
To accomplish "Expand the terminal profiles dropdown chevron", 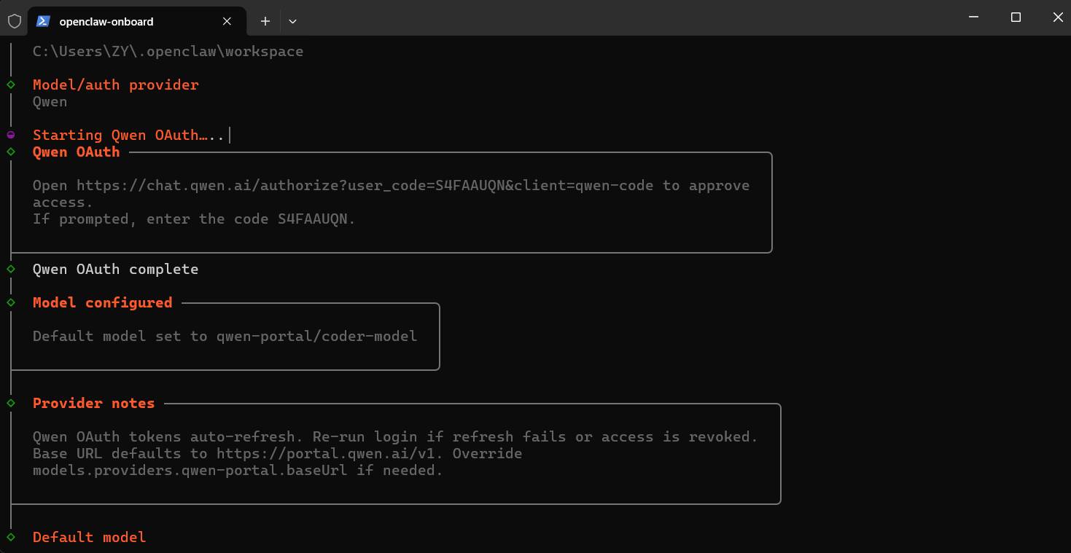I will click(293, 21).
